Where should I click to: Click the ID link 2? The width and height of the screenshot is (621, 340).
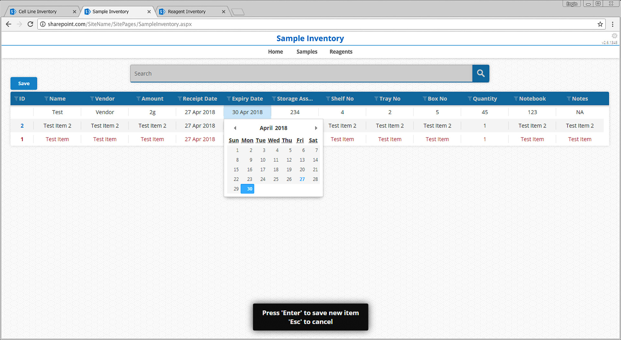tap(22, 126)
